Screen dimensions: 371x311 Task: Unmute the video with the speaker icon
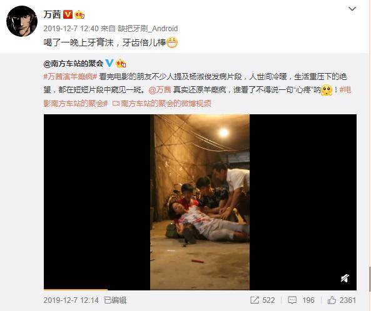pos(345,279)
